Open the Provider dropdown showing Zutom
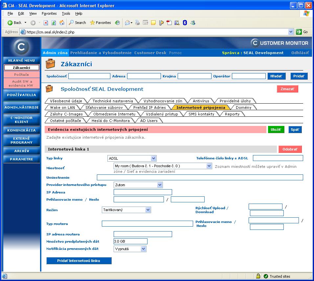 [138, 185]
